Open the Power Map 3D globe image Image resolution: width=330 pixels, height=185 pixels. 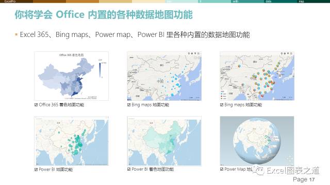tap(257, 141)
